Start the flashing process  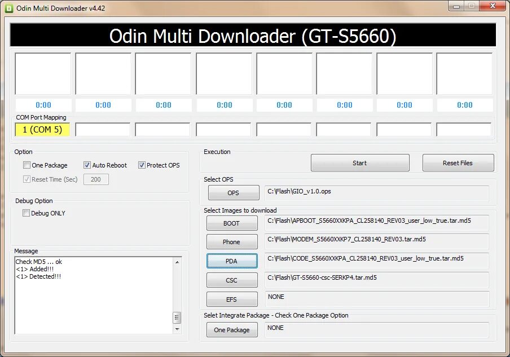[360, 163]
